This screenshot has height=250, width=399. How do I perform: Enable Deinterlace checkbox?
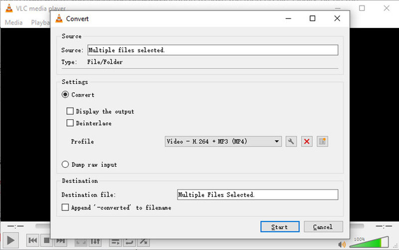[x=70, y=123]
